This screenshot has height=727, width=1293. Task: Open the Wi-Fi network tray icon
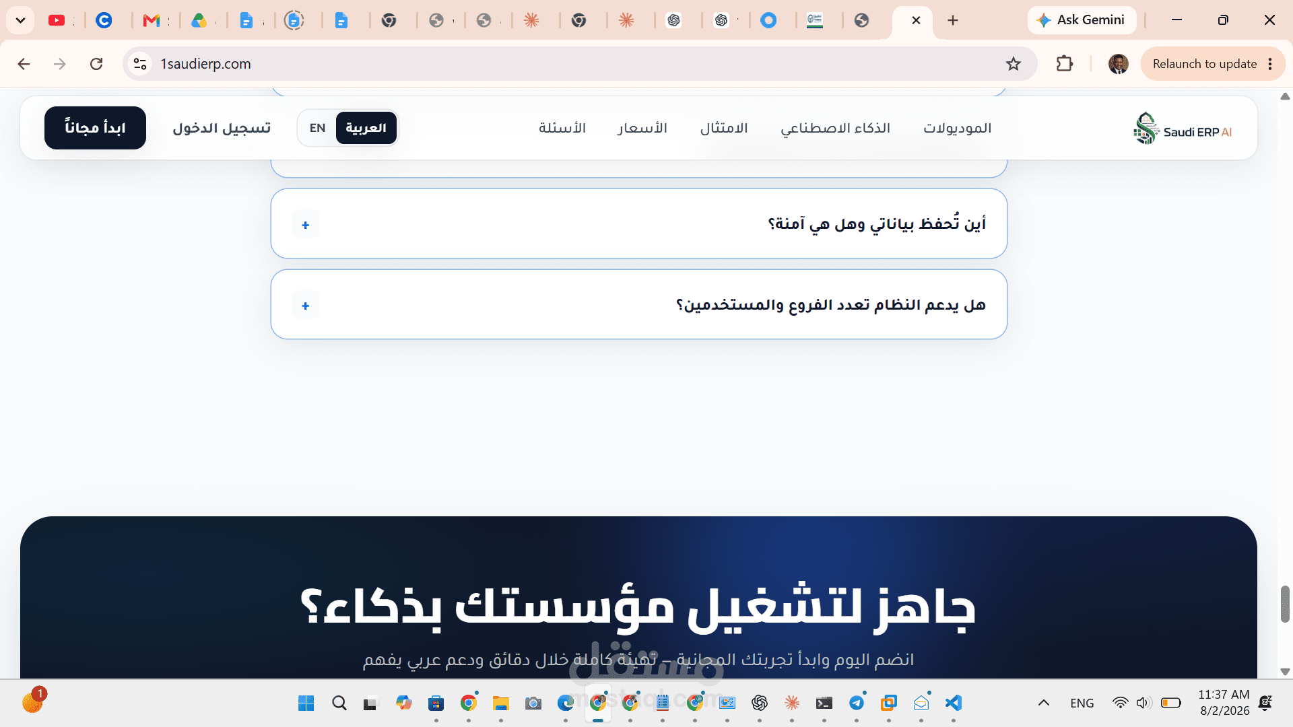[x=1120, y=703]
